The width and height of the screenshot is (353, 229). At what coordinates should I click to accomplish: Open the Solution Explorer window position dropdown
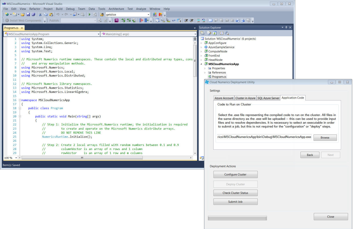[283, 27]
